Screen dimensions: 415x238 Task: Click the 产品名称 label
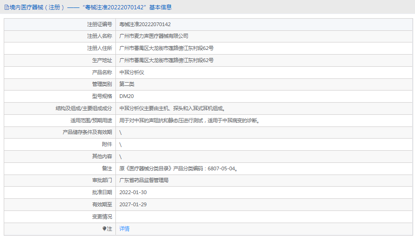pos(102,72)
